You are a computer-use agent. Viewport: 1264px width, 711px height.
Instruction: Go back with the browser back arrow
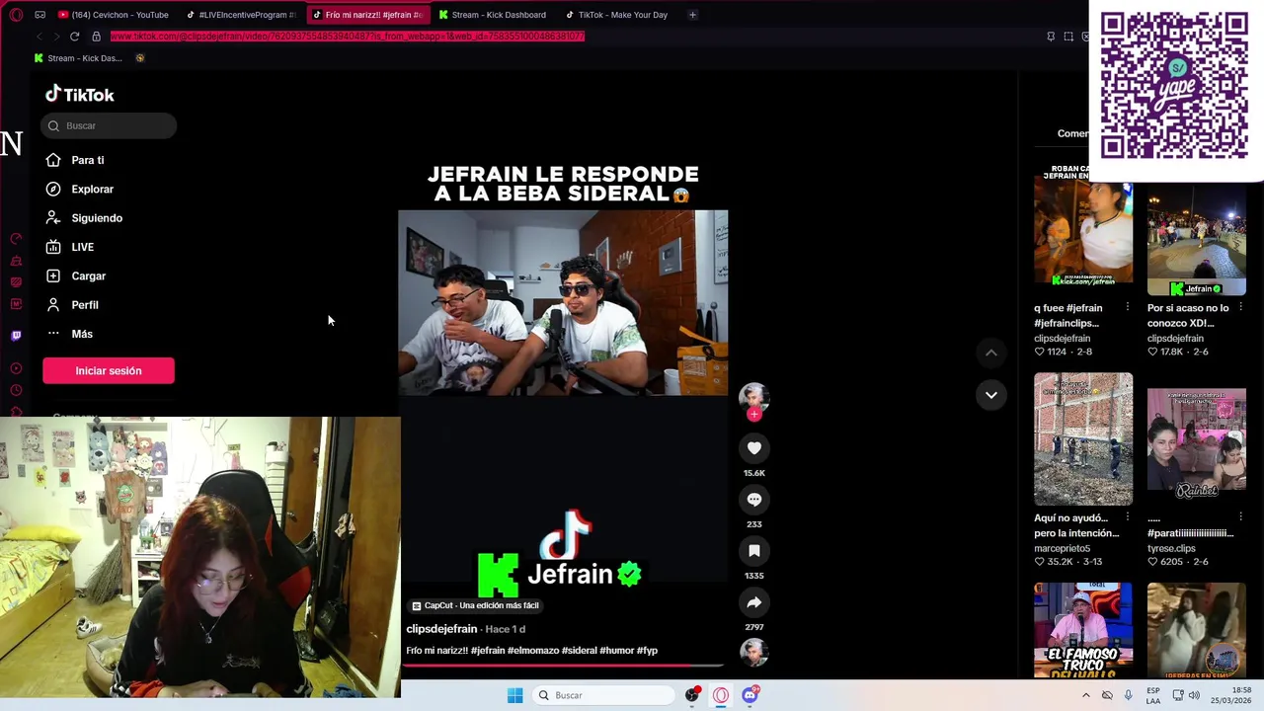pos(39,37)
